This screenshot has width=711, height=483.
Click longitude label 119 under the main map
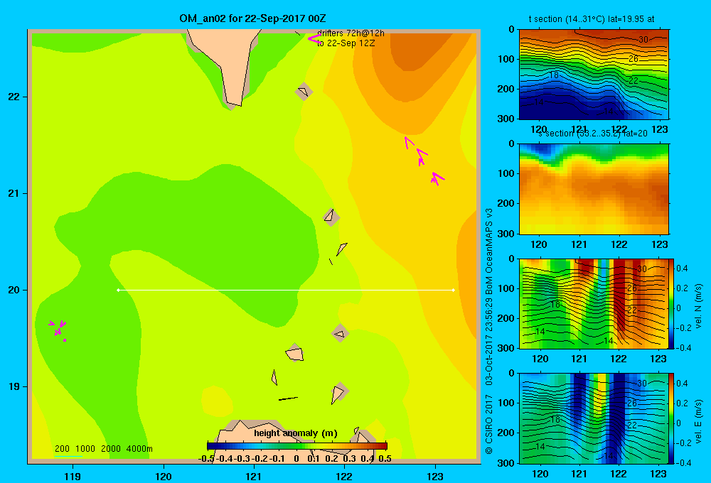point(73,476)
